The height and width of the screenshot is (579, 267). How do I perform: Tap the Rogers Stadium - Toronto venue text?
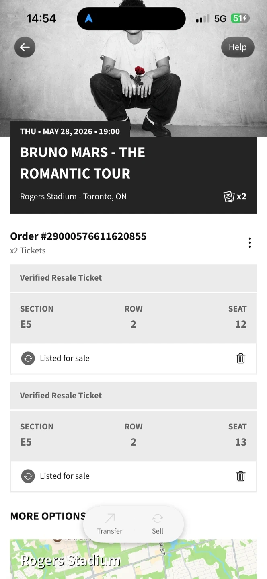click(x=73, y=197)
